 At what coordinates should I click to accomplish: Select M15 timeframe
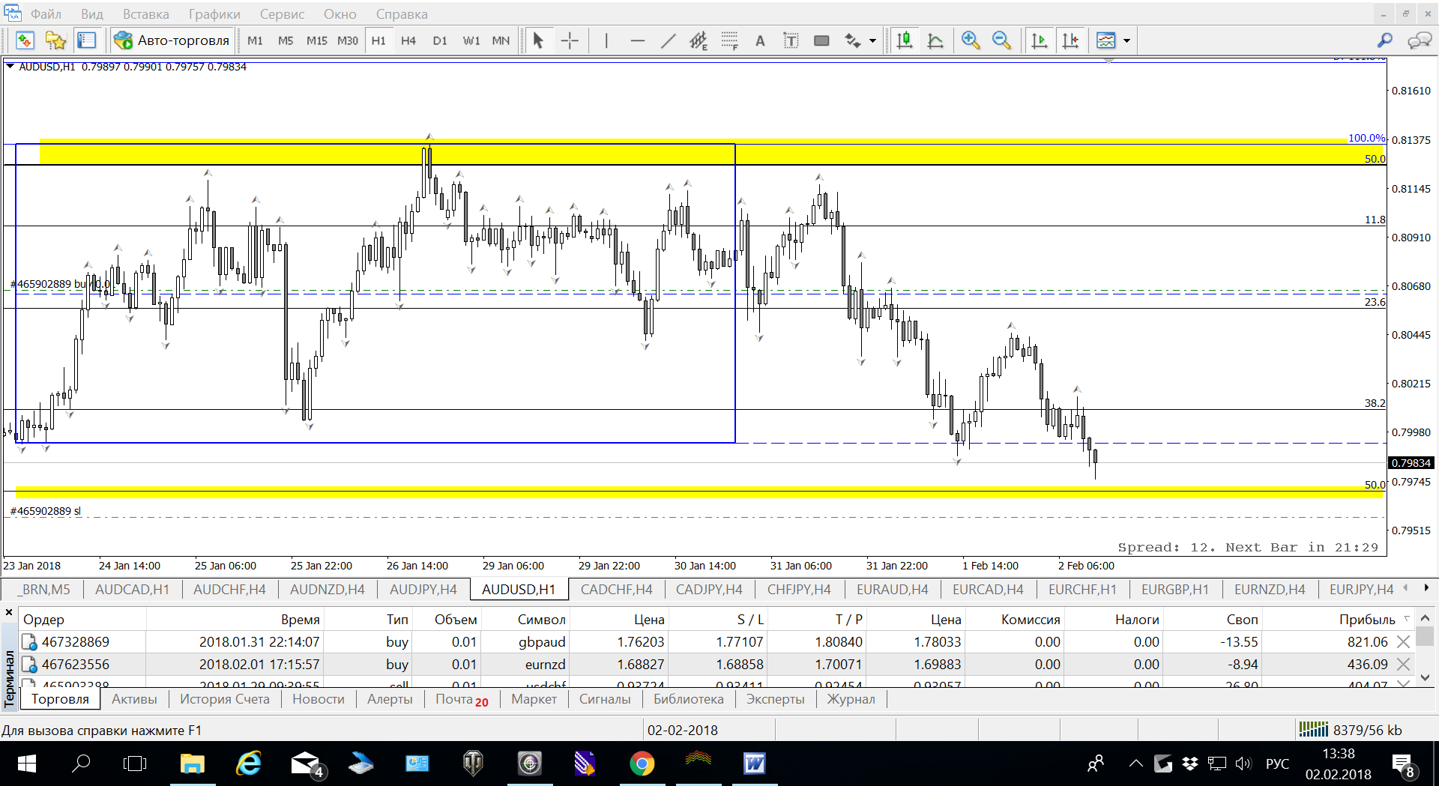coord(316,40)
